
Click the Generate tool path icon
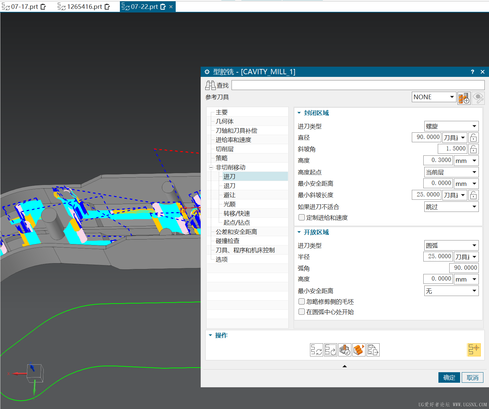(317, 350)
